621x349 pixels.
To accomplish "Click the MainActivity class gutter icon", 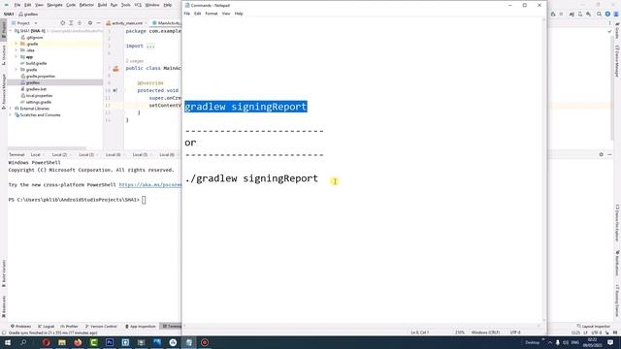I will (x=115, y=69).
